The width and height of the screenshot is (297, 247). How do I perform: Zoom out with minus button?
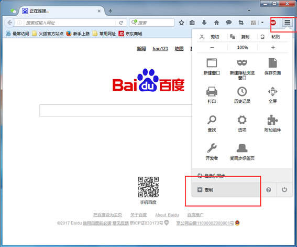tap(212, 47)
